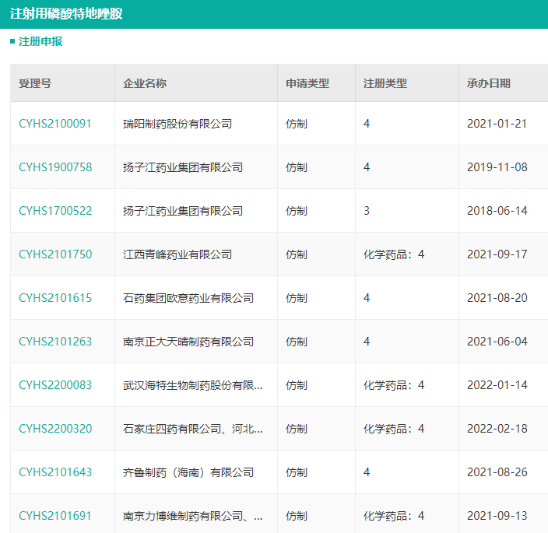The width and height of the screenshot is (548, 533).
Task: Open acceptance number CYHS2101263 link
Action: pos(55,342)
